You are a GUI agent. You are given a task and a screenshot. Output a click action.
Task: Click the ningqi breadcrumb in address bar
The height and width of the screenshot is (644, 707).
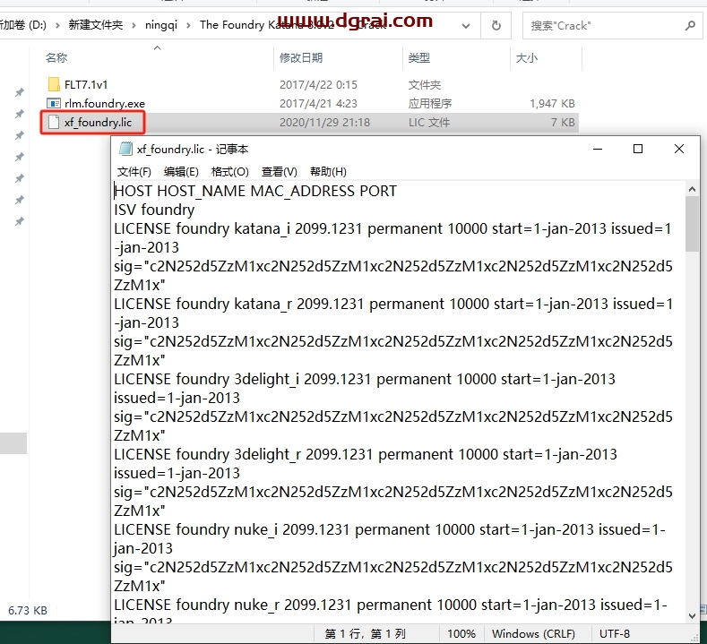click(161, 25)
